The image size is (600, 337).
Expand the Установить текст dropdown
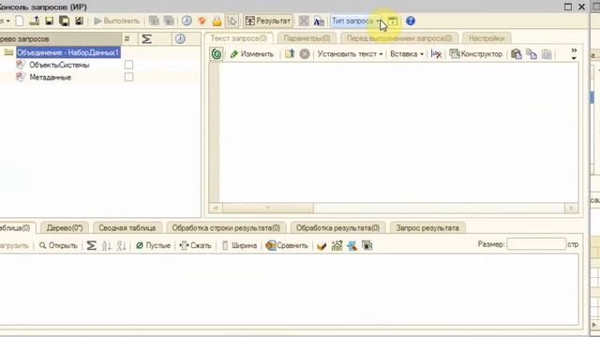pos(350,54)
